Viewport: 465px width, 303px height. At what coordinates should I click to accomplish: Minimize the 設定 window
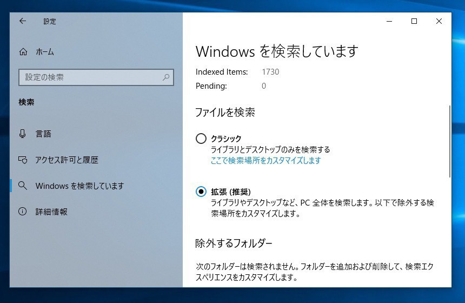click(x=389, y=21)
